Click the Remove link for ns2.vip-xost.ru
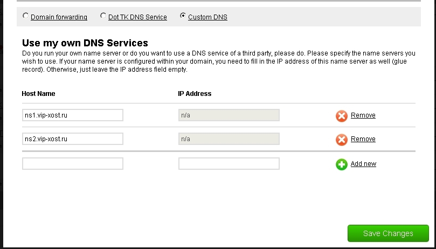 coord(363,139)
